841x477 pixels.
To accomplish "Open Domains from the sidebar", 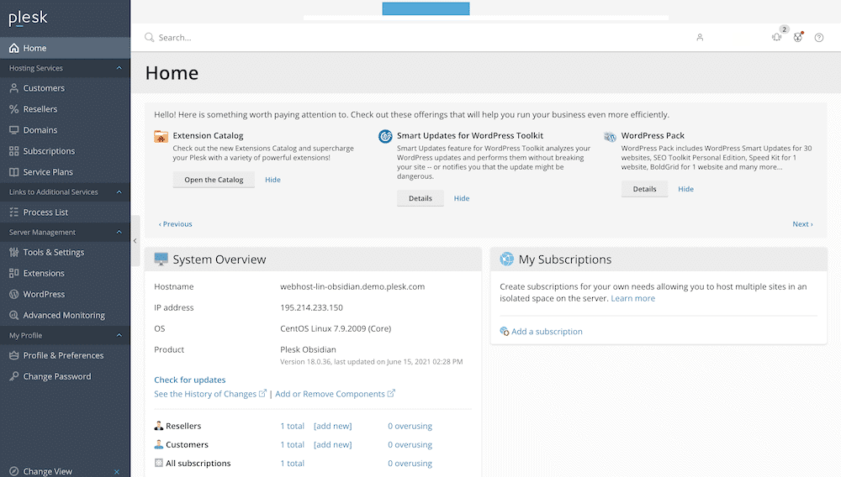I will tap(65, 130).
